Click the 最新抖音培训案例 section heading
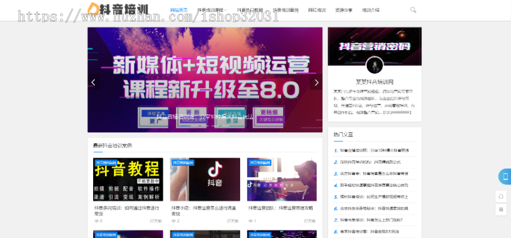Image resolution: width=511 pixels, height=238 pixels. [x=112, y=145]
